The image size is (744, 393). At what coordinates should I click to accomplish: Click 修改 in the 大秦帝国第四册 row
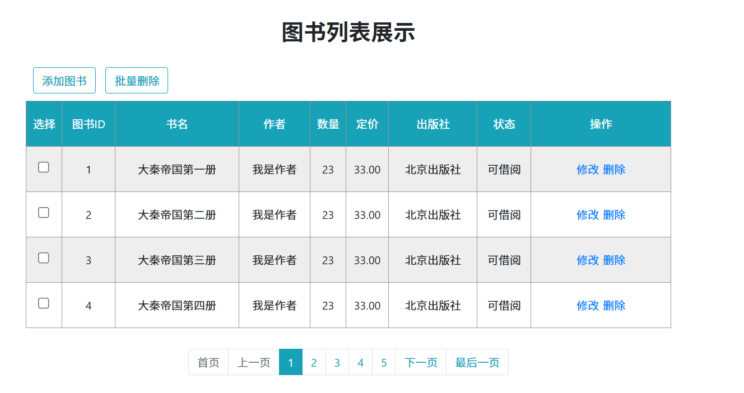pos(588,306)
